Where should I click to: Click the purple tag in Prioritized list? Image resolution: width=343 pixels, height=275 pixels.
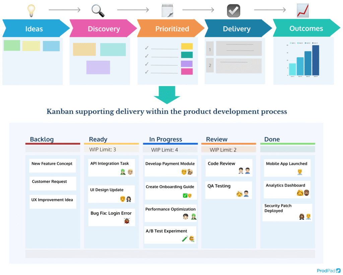pyautogui.click(x=187, y=64)
